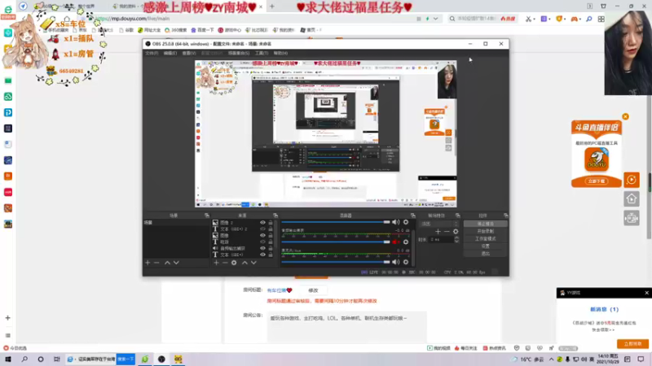This screenshot has width=652, height=366.
Task: Open the OBS 文件(F) menu
Action: (x=152, y=53)
